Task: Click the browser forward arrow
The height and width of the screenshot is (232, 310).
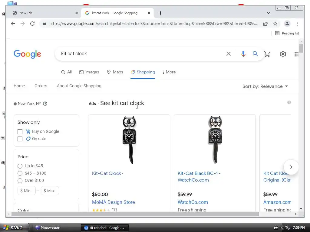Action: 23,24
